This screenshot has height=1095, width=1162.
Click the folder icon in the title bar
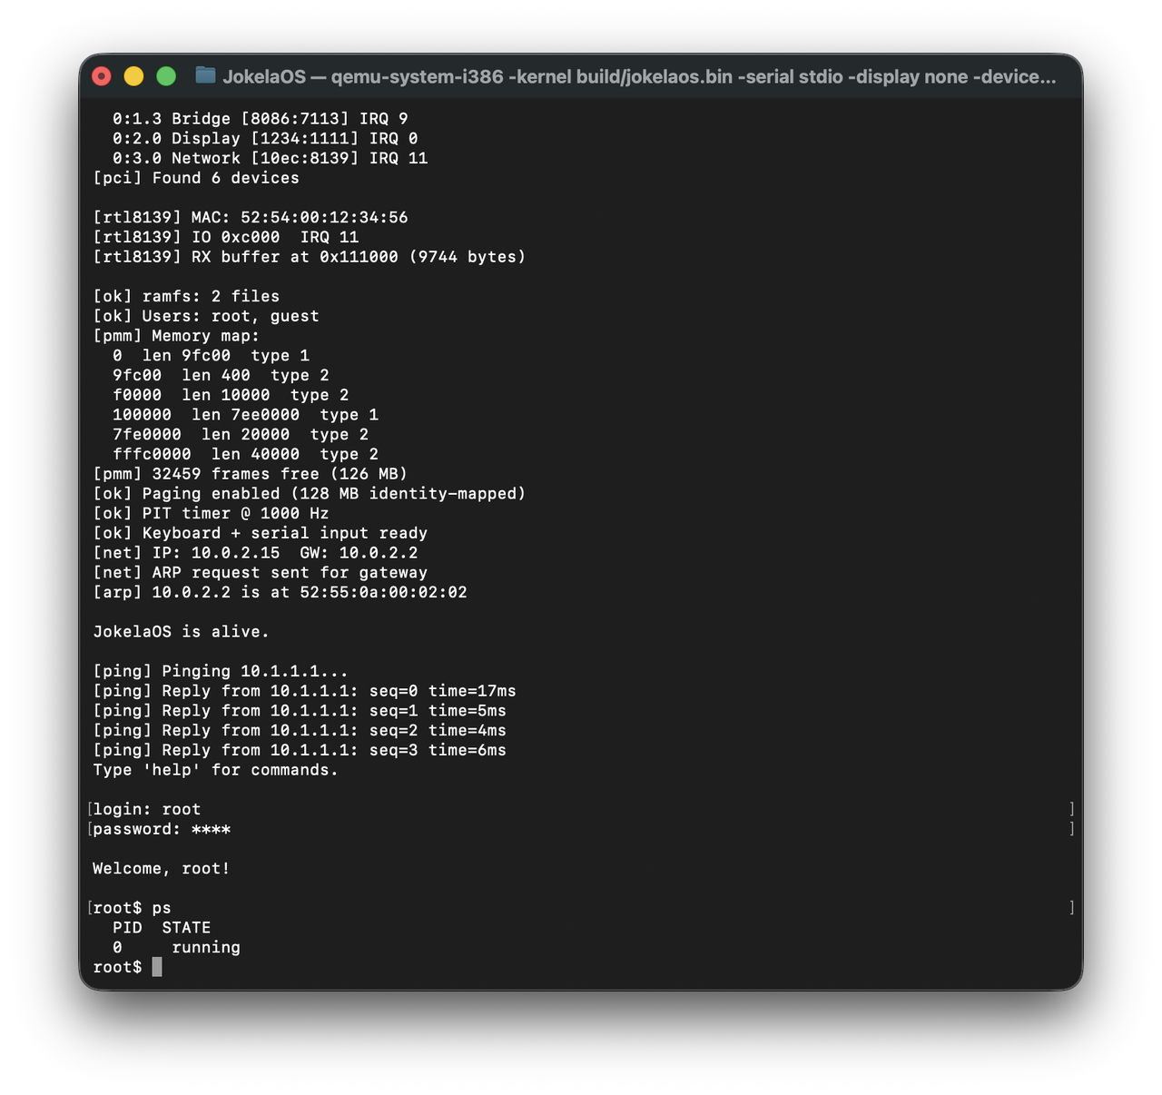coord(204,77)
